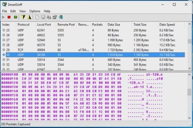
Task: Click hex pane scrollbar up arrow
Action: (189, 75)
